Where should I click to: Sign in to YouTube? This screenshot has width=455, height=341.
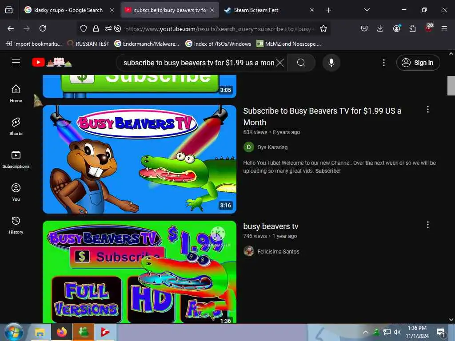point(418,63)
